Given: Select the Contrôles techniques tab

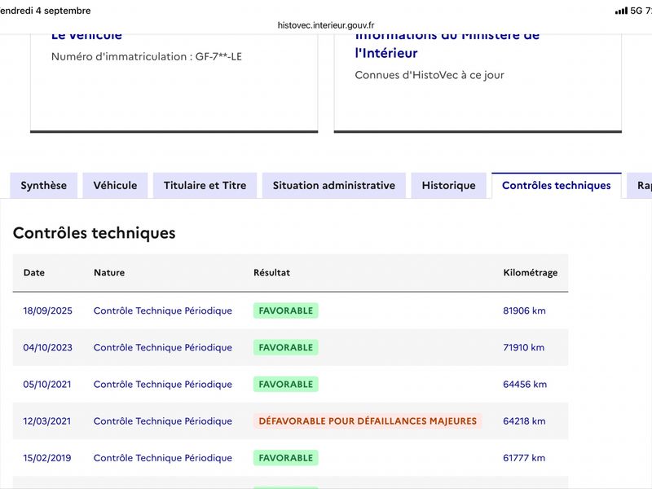Looking at the screenshot, I should pos(557,186).
